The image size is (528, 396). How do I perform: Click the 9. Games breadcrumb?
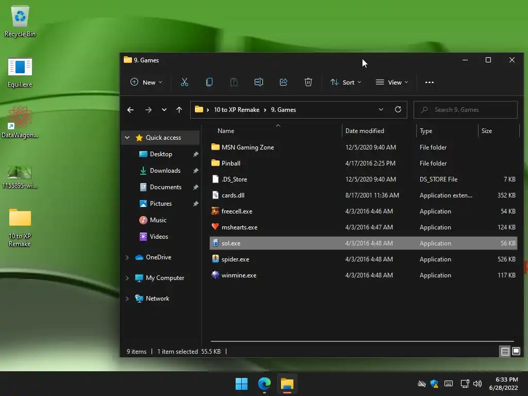tap(284, 110)
